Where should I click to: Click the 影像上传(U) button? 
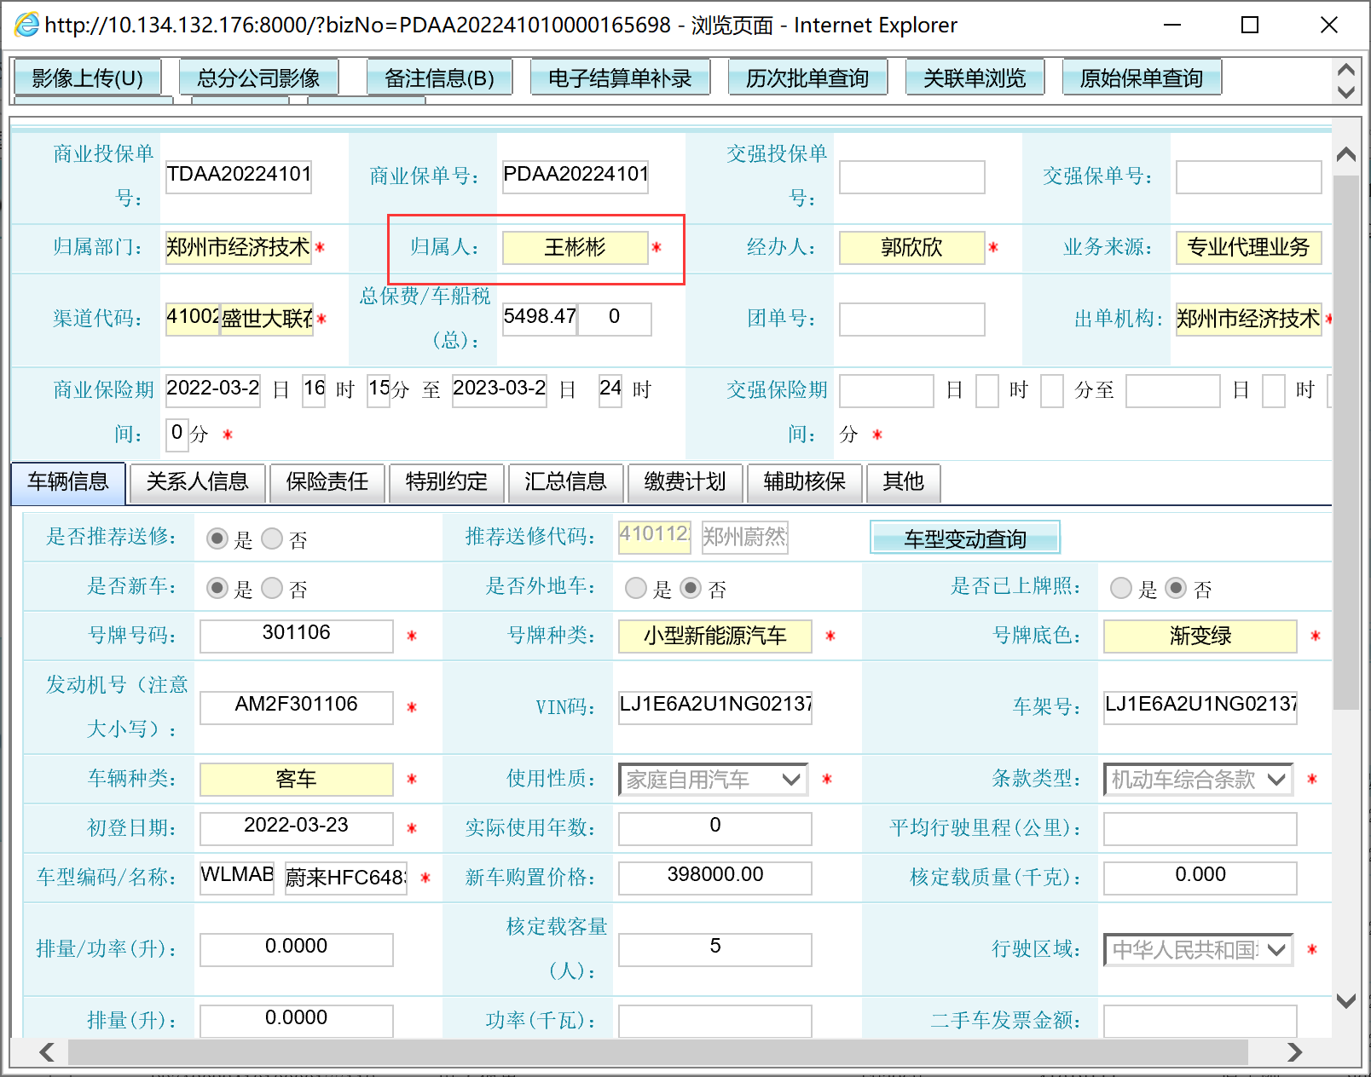click(x=88, y=78)
